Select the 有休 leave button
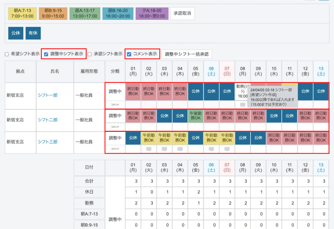Image resolution: width=334 pixels, height=229 pixels. click(33, 33)
